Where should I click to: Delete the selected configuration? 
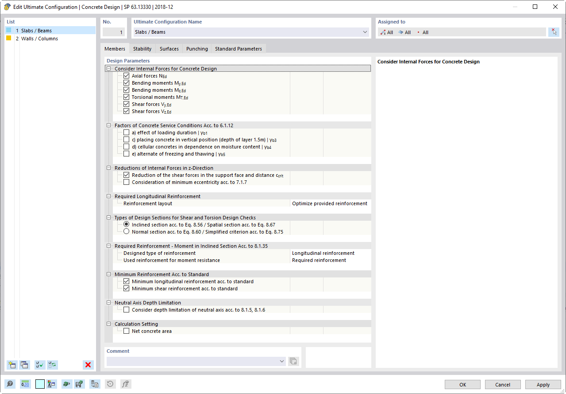coord(88,365)
